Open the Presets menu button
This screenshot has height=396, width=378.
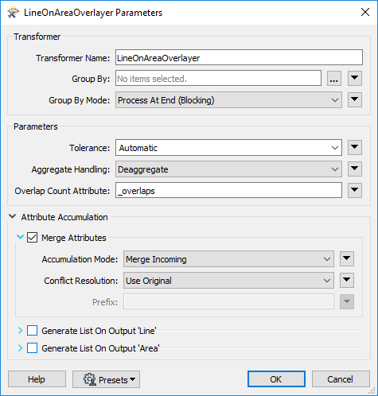(106, 379)
